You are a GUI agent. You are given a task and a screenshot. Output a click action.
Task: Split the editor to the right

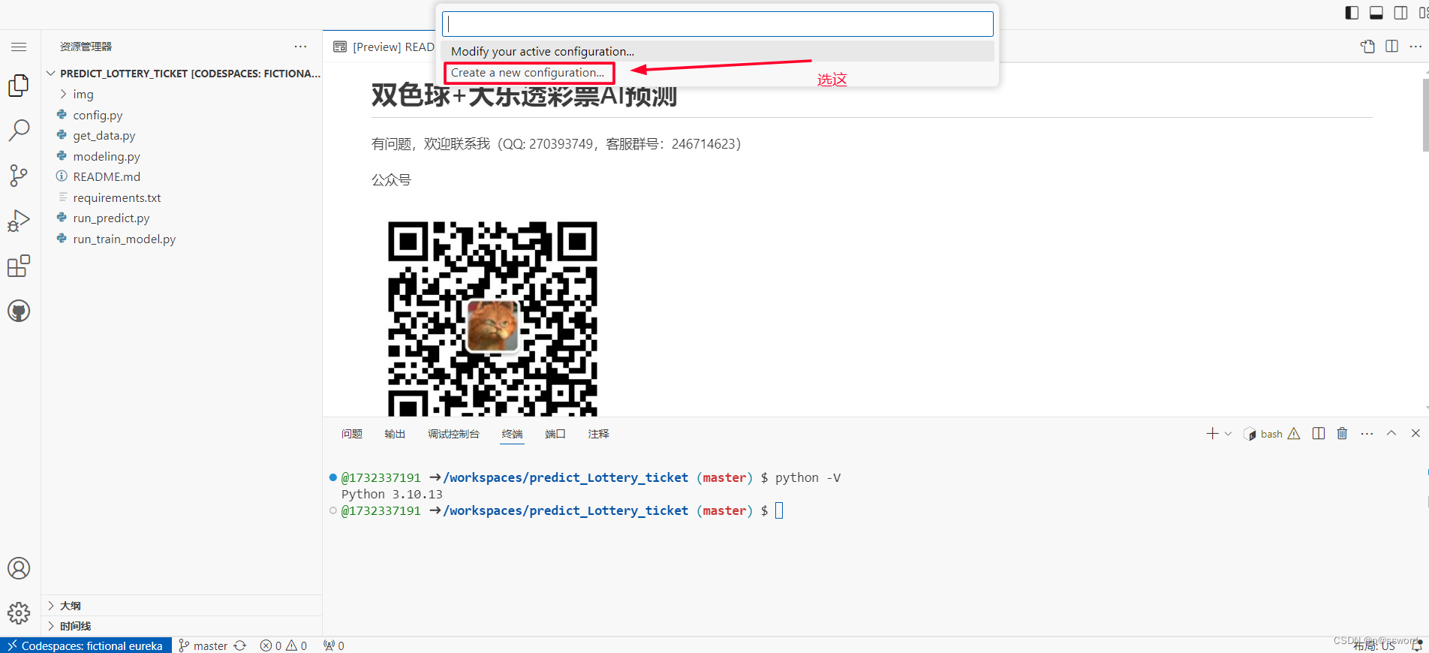(1391, 47)
